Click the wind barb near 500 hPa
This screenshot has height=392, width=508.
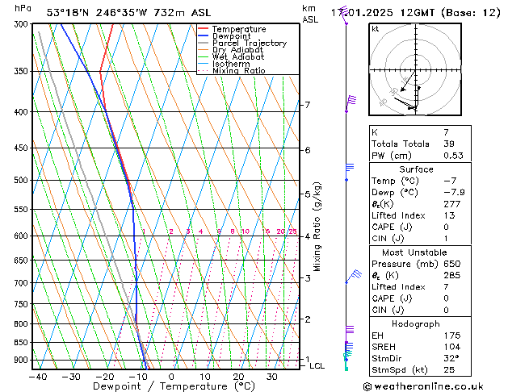pyautogui.click(x=350, y=168)
